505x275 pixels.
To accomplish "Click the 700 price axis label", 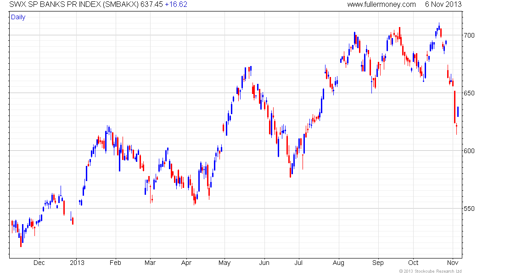I will tap(469, 35).
